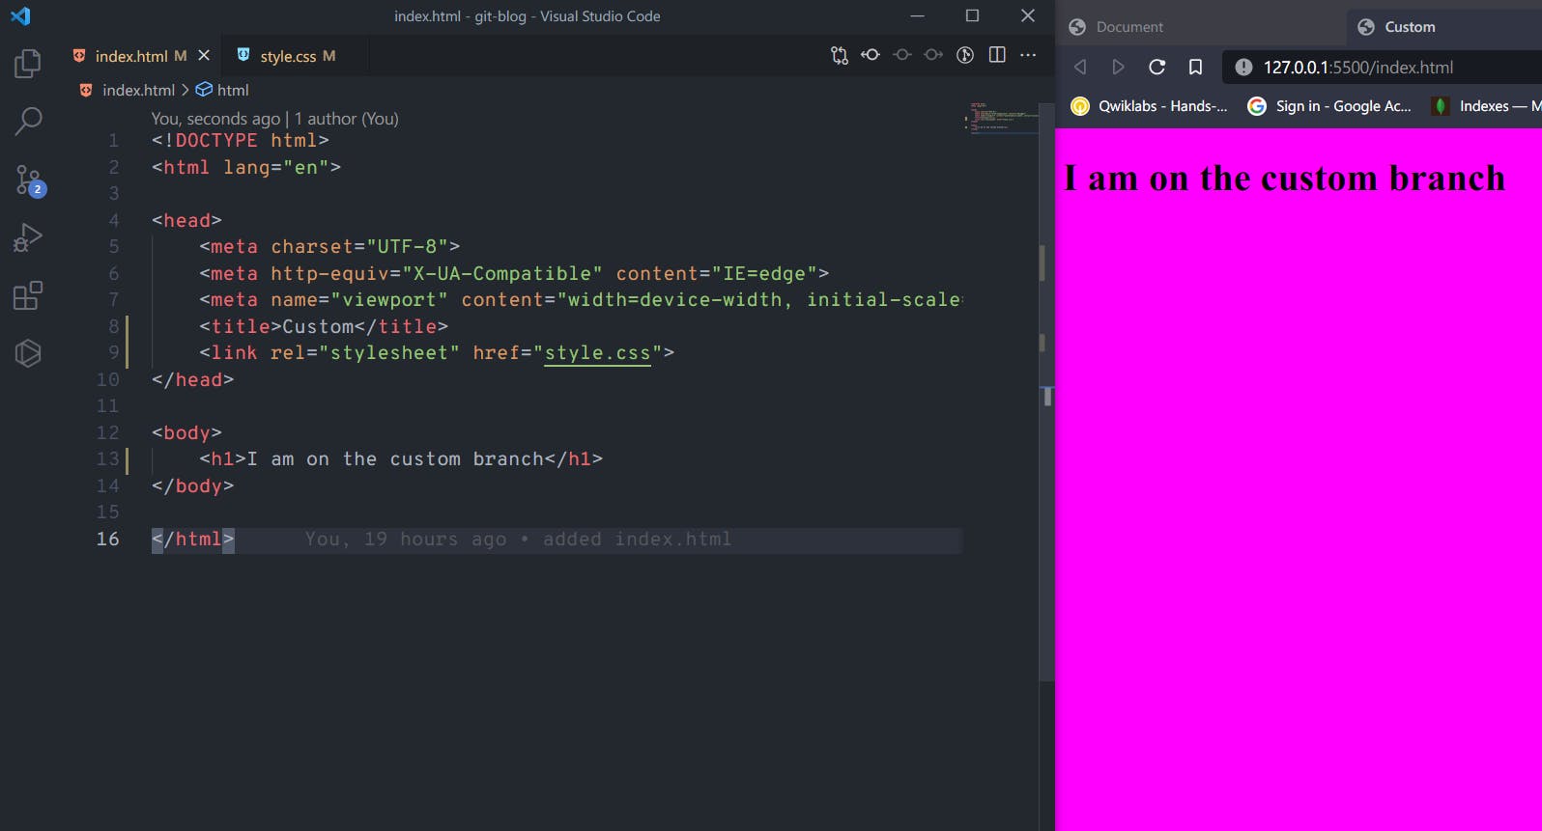
Task: Click line number 16 in the gutter
Action: [x=107, y=540]
